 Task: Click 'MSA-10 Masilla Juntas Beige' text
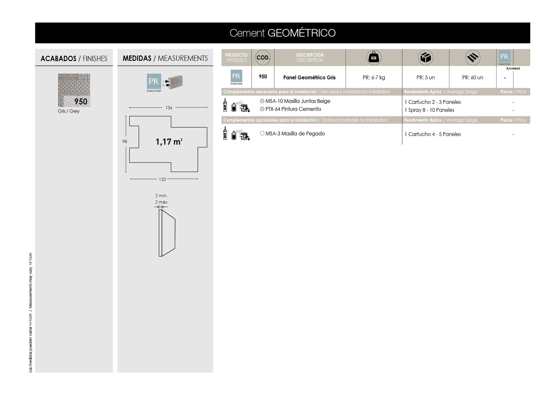tap(298, 101)
